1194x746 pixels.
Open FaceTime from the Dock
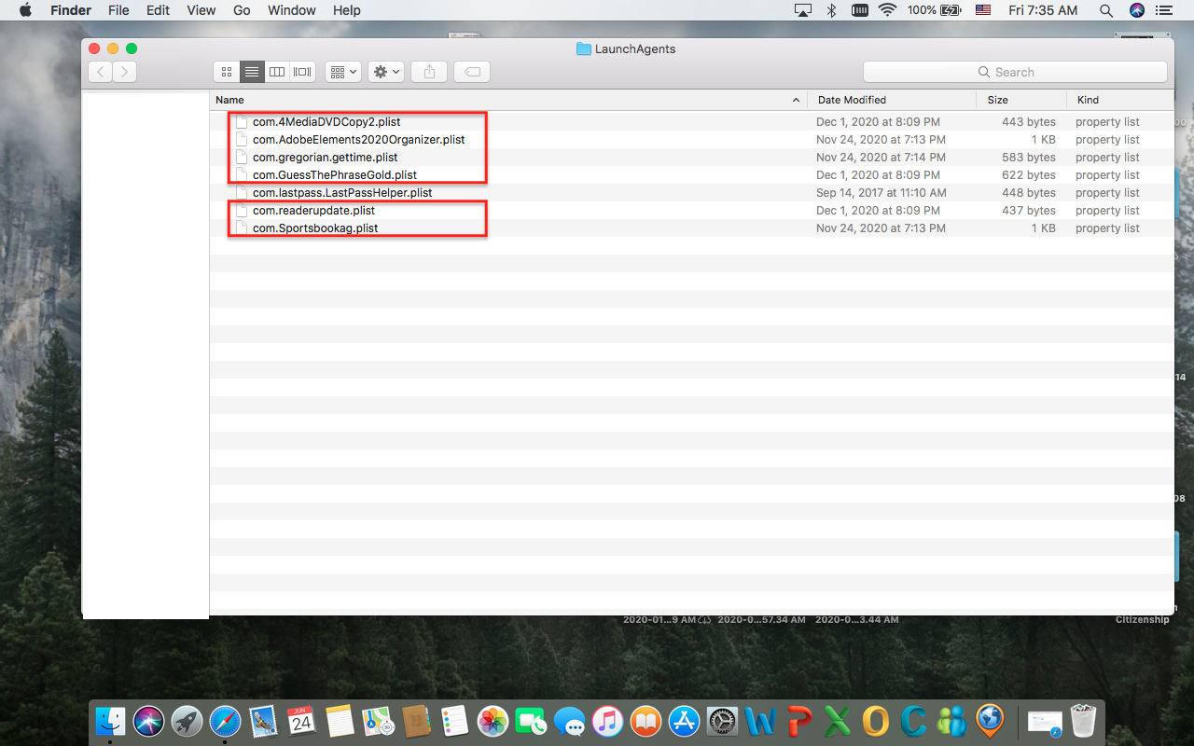pos(531,721)
